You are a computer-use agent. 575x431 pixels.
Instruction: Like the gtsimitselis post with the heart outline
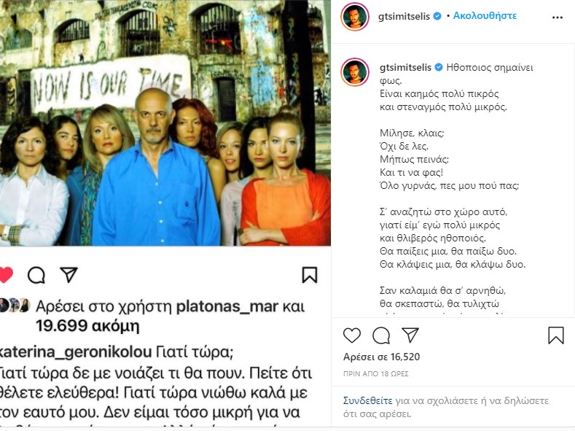[352, 335]
